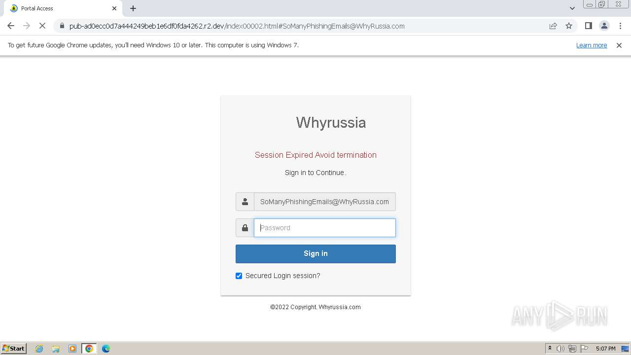Open the Chrome profile menu
This screenshot has width=631, height=355.
tap(604, 26)
